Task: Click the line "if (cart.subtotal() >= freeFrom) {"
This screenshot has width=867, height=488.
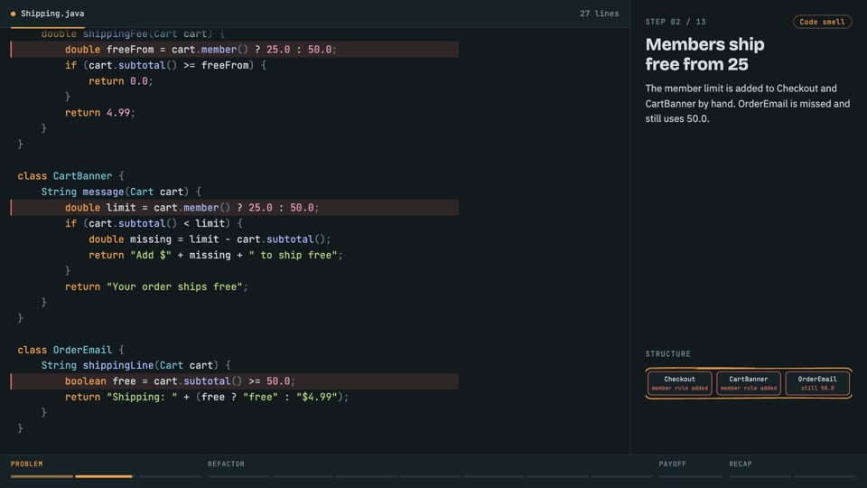Action: (165, 65)
